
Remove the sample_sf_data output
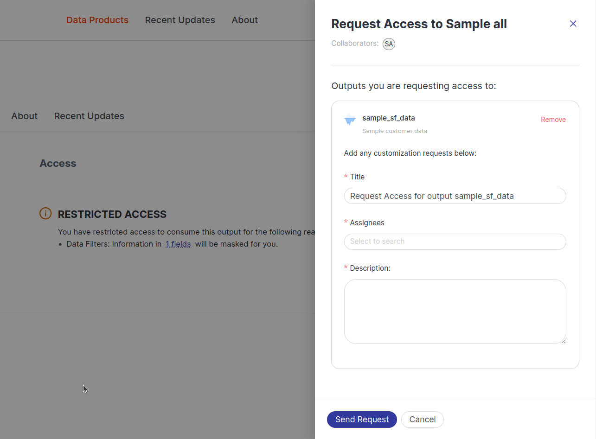553,120
